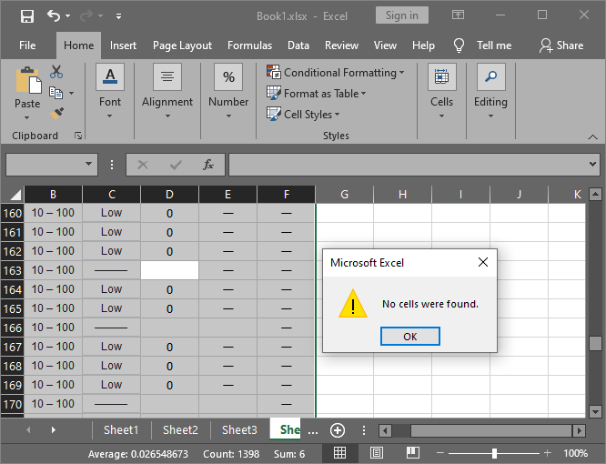Expand the Editing group
The width and height of the screenshot is (606, 464).
coord(490,91)
